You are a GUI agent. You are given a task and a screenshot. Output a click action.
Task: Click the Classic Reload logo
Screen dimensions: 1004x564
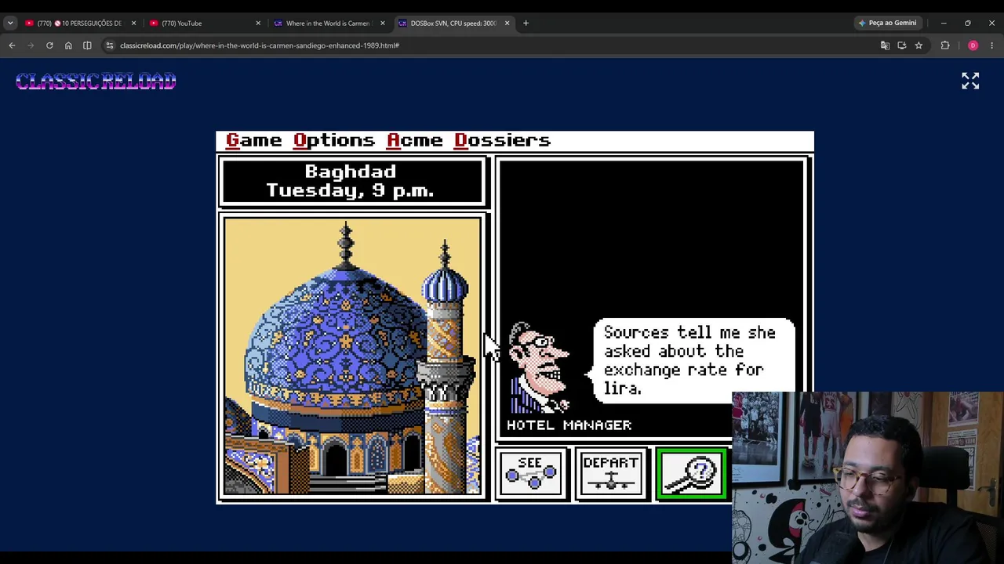(x=96, y=81)
